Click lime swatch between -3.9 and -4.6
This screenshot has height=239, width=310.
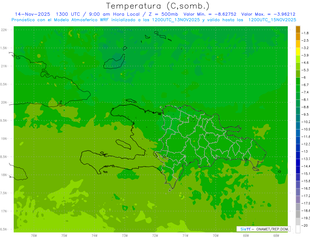point(298,59)
